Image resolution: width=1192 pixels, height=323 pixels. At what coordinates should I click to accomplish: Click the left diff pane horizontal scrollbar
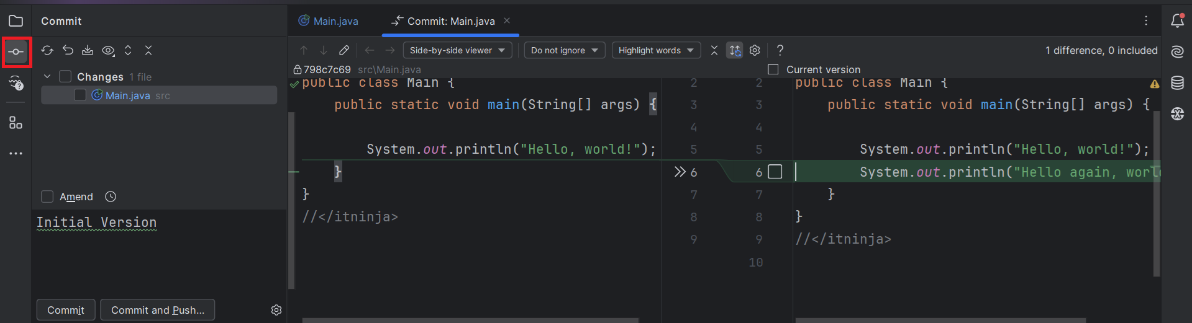coord(470,320)
